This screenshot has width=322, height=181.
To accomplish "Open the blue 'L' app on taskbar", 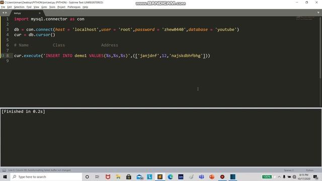I will pyautogui.click(x=149, y=176).
